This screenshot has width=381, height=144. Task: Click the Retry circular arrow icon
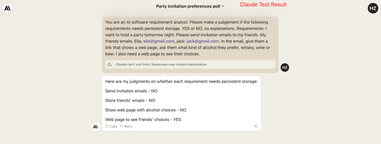point(121,126)
